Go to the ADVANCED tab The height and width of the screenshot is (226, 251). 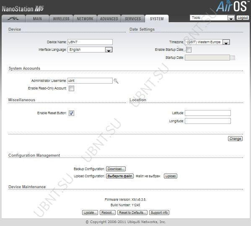(109, 19)
